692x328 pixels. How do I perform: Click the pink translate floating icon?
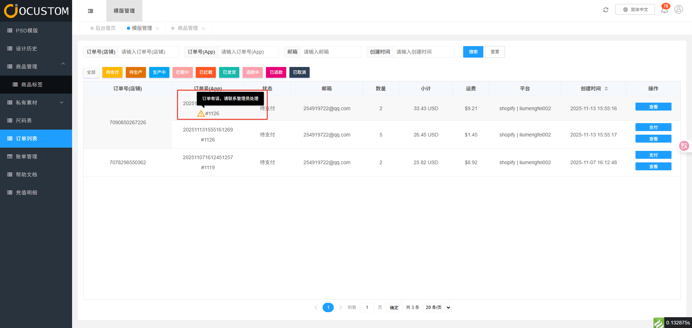click(x=684, y=146)
